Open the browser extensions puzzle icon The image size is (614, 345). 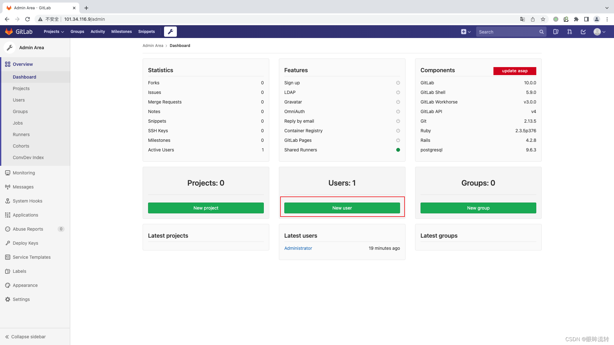coord(576,19)
